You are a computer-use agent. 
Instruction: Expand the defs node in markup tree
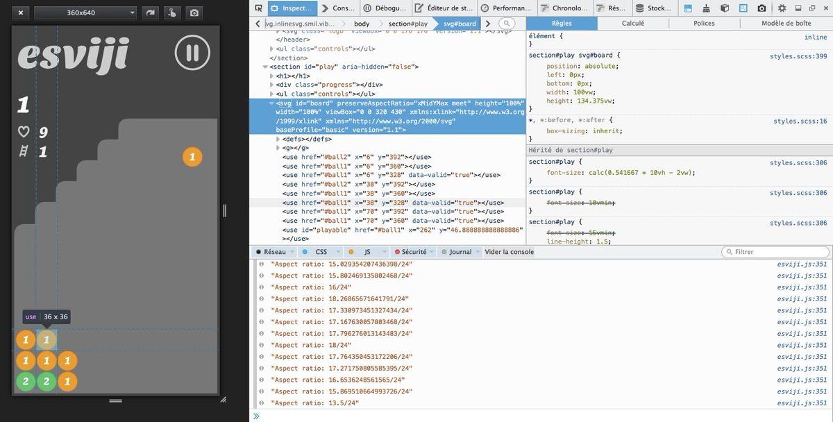click(x=279, y=139)
